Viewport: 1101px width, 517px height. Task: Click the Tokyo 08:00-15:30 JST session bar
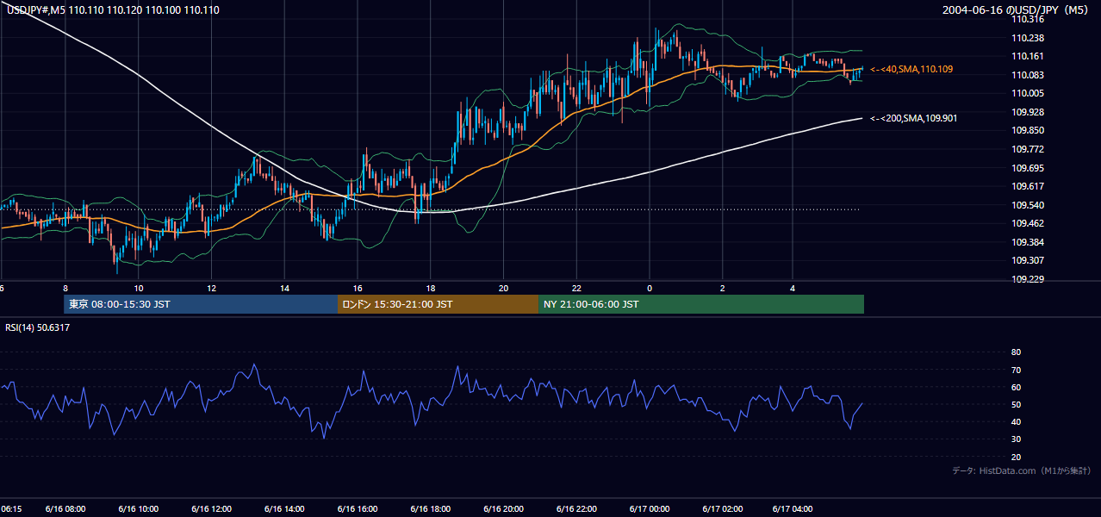[x=201, y=304]
